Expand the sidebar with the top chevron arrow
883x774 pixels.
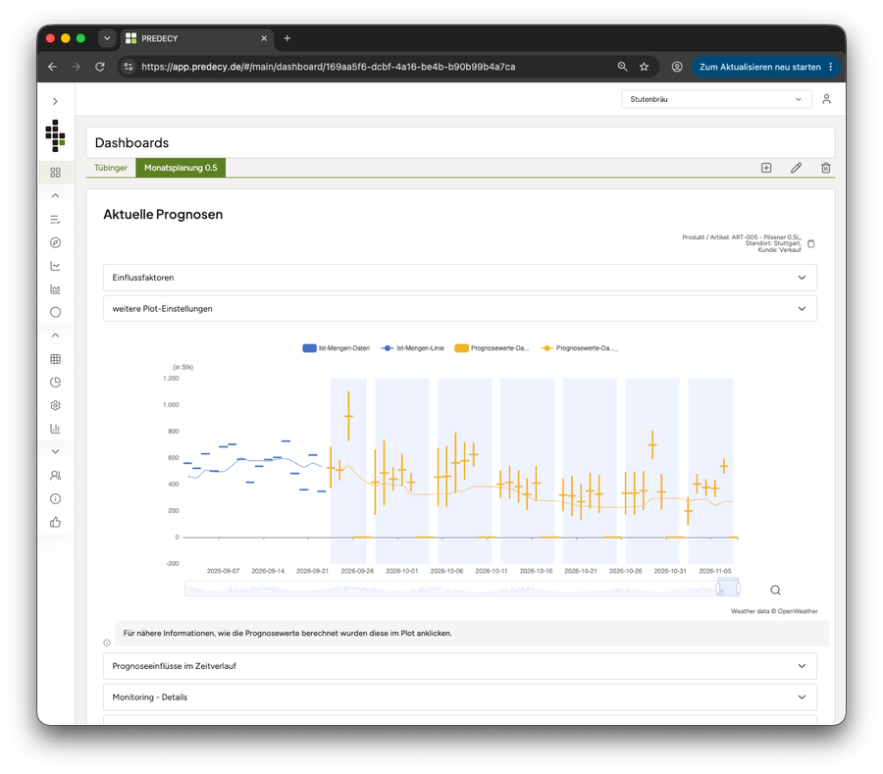pos(55,101)
